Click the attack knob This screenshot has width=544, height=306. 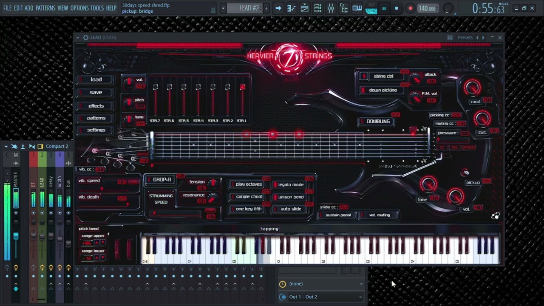(x=416, y=79)
